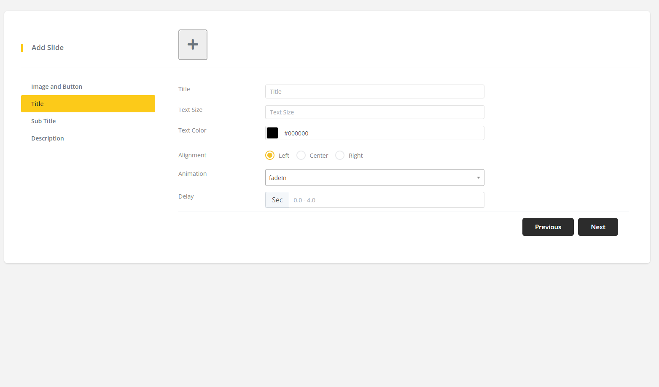659x387 pixels.
Task: Expand Animation list using the caret arrow
Action: 478,178
